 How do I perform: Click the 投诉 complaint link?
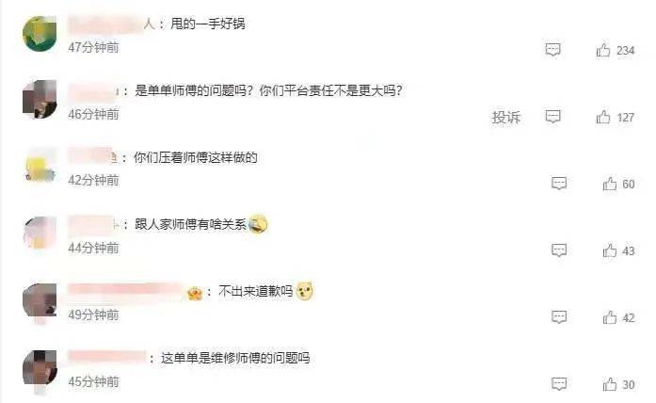pos(505,117)
